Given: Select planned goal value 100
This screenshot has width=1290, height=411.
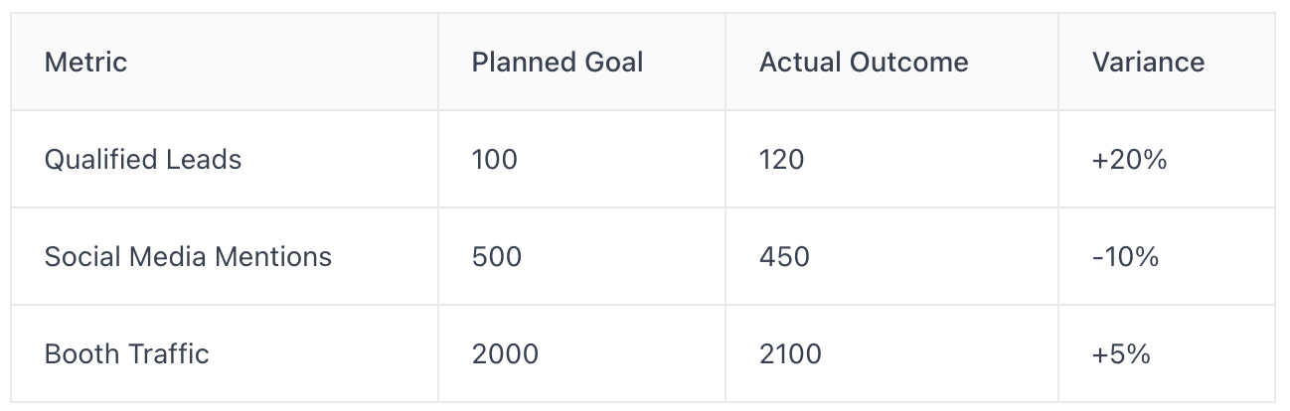Looking at the screenshot, I should 495,159.
